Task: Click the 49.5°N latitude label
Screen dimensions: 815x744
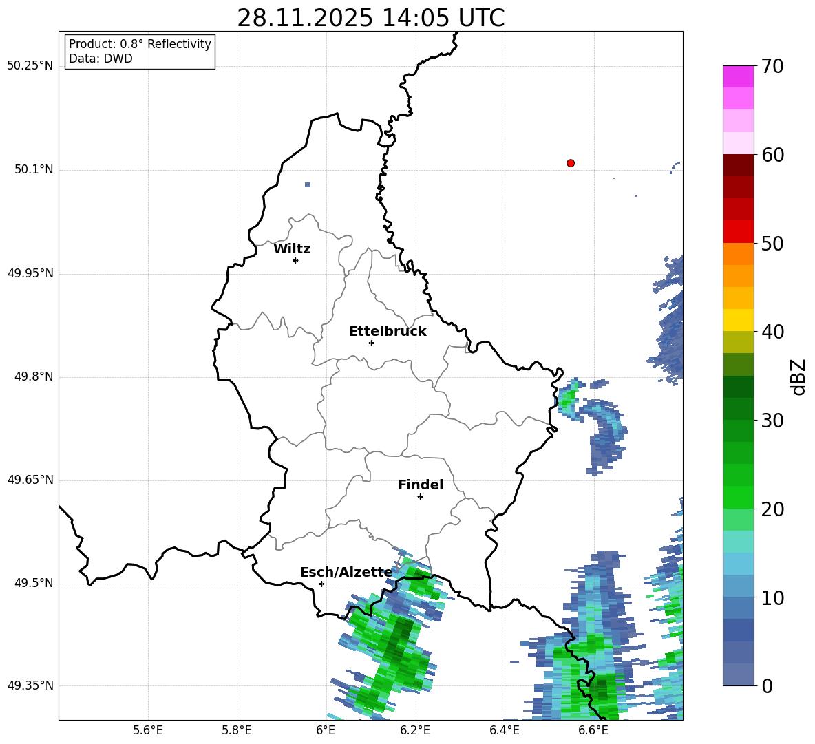Action: click(34, 584)
